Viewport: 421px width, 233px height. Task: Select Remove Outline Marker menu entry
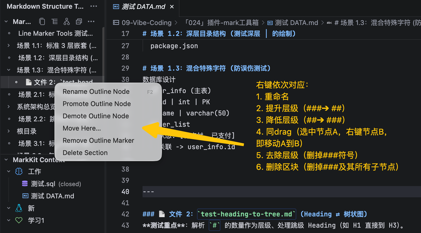click(x=108, y=140)
